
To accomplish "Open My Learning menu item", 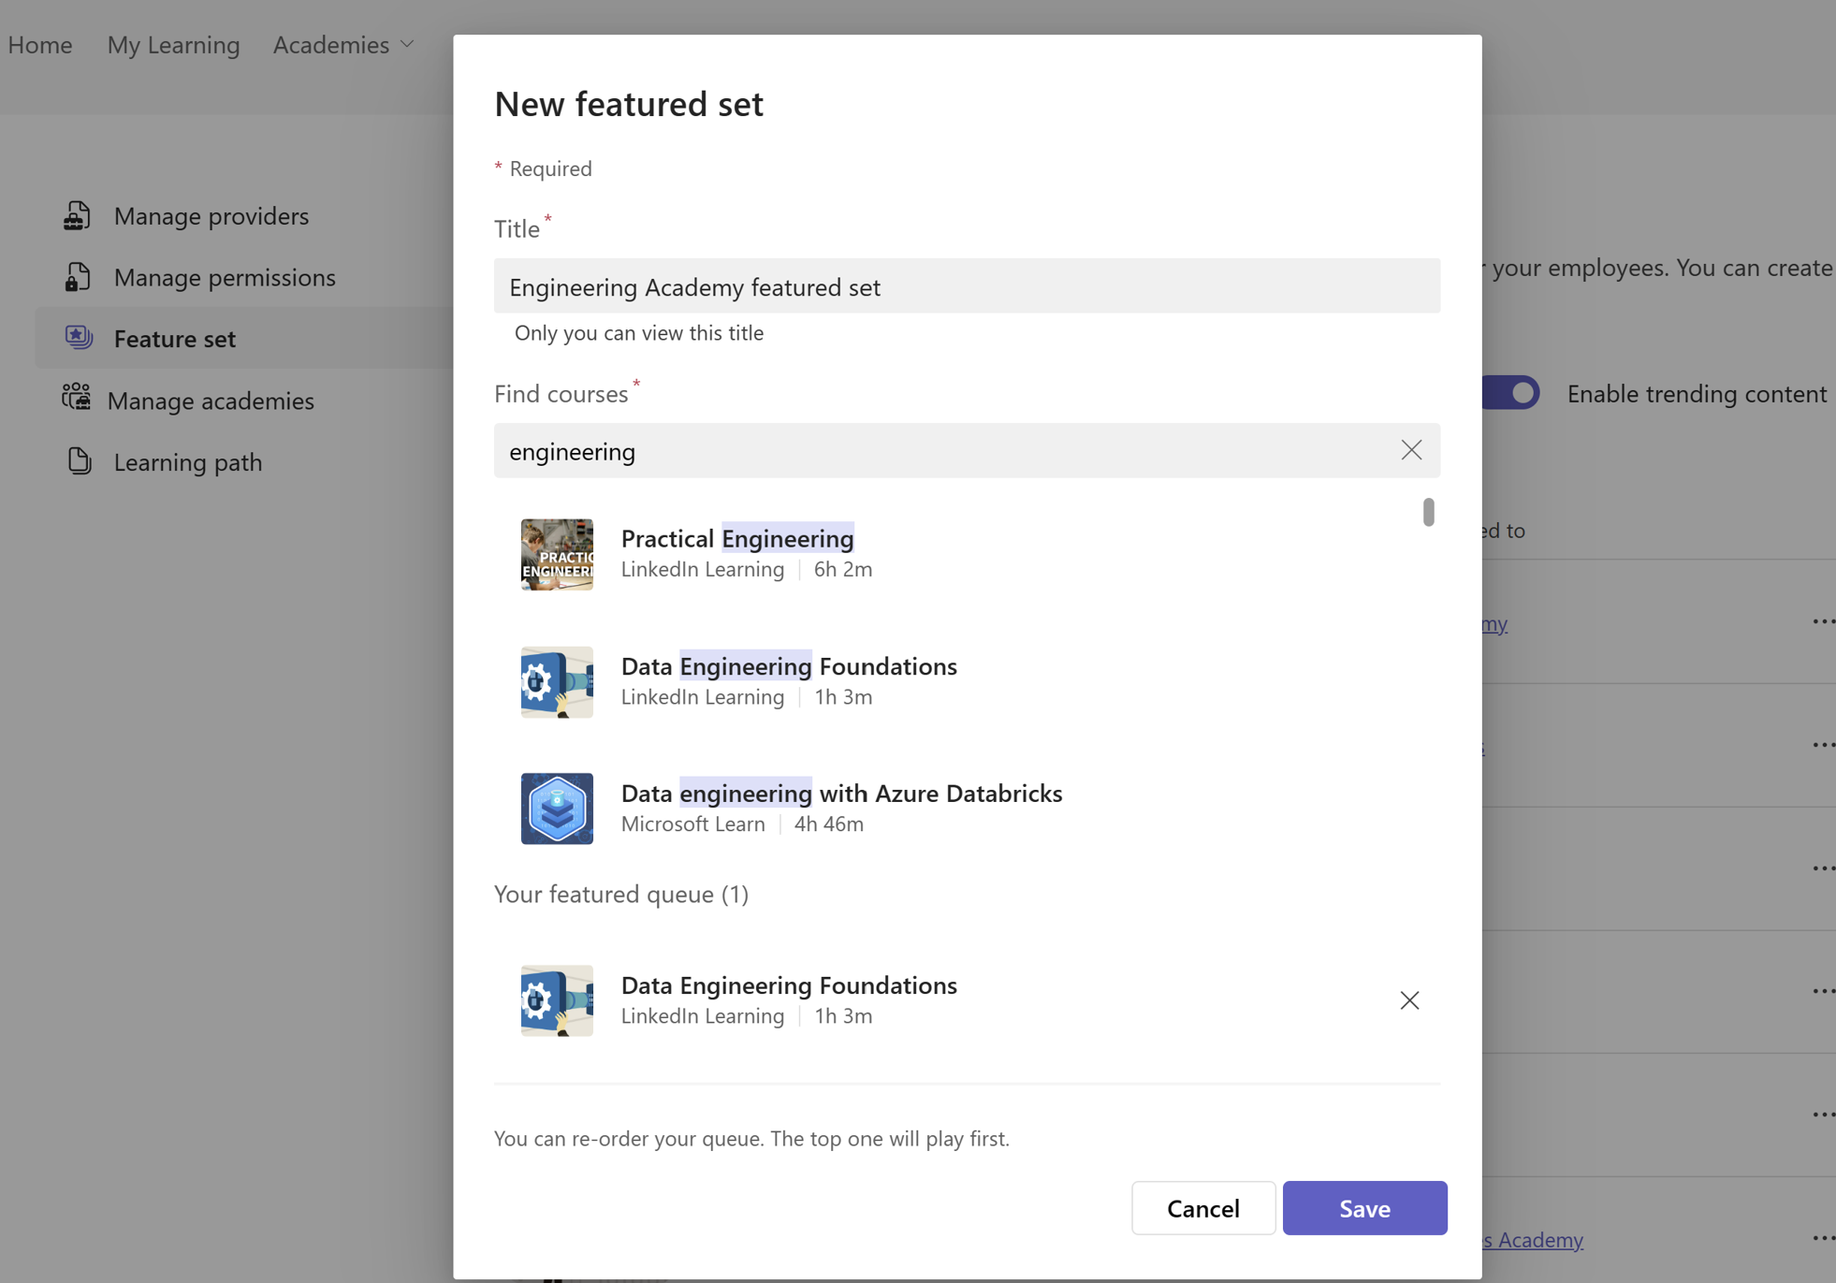I will pos(173,43).
